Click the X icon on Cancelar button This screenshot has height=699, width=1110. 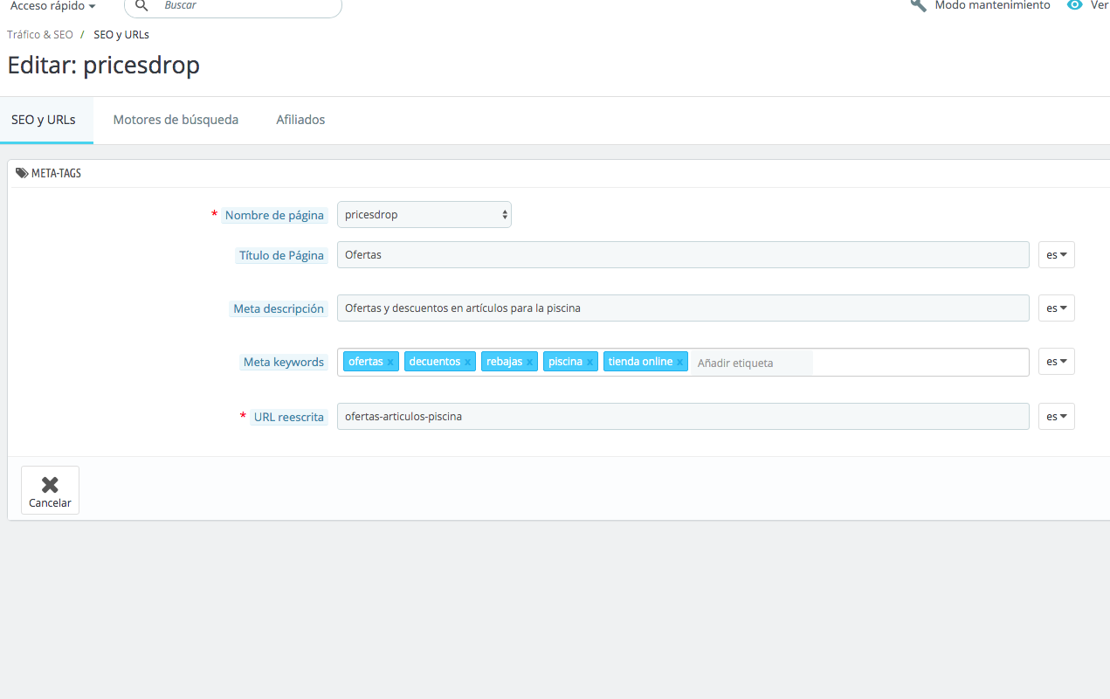pyautogui.click(x=50, y=485)
